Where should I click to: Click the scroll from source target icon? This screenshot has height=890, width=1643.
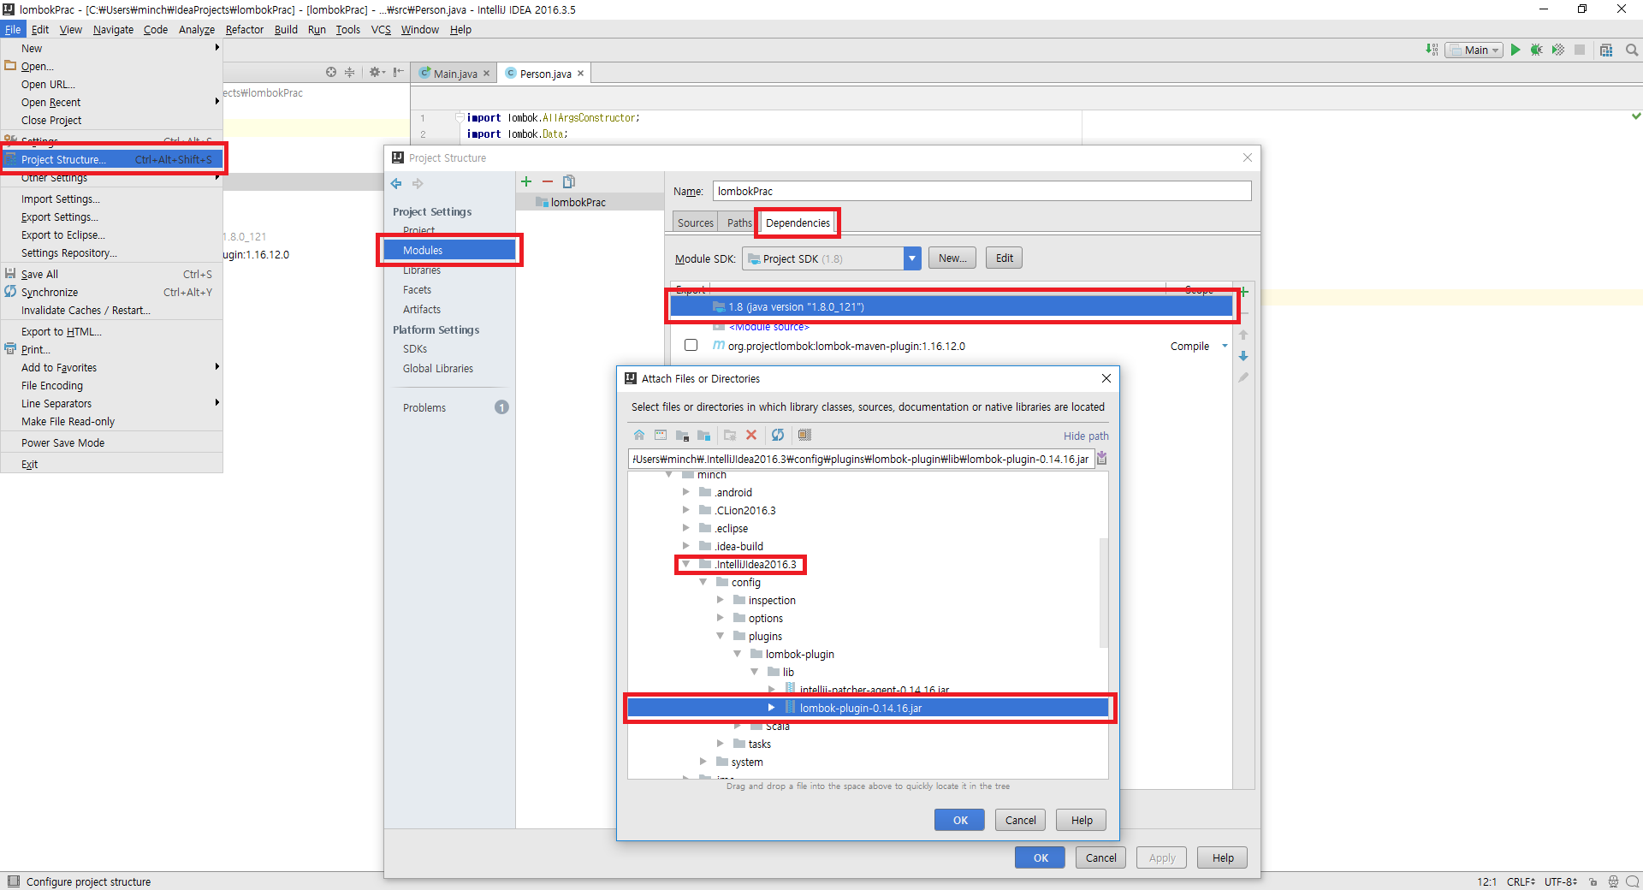coord(331,72)
